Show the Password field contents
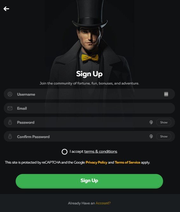Image resolution: width=180 pixels, height=212 pixels. [164, 122]
